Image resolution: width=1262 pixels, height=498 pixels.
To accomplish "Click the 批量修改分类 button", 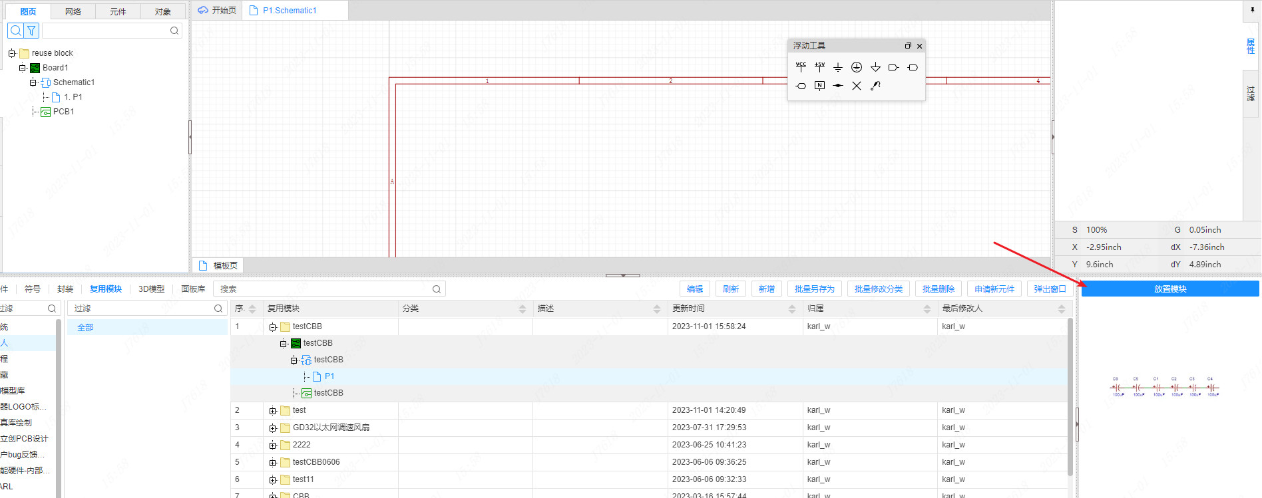I will tap(879, 289).
